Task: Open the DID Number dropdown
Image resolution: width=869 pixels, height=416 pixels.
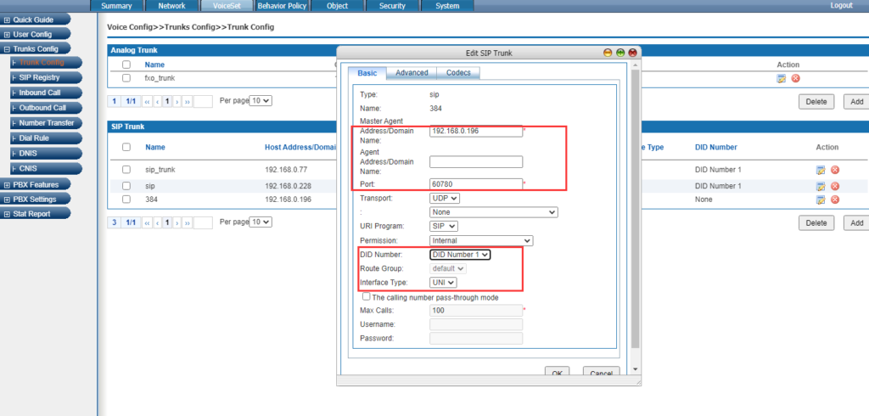Action: click(x=460, y=255)
